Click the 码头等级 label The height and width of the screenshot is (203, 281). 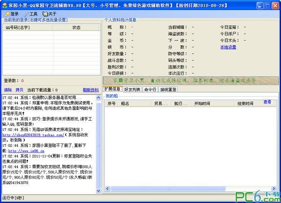coord(177,60)
